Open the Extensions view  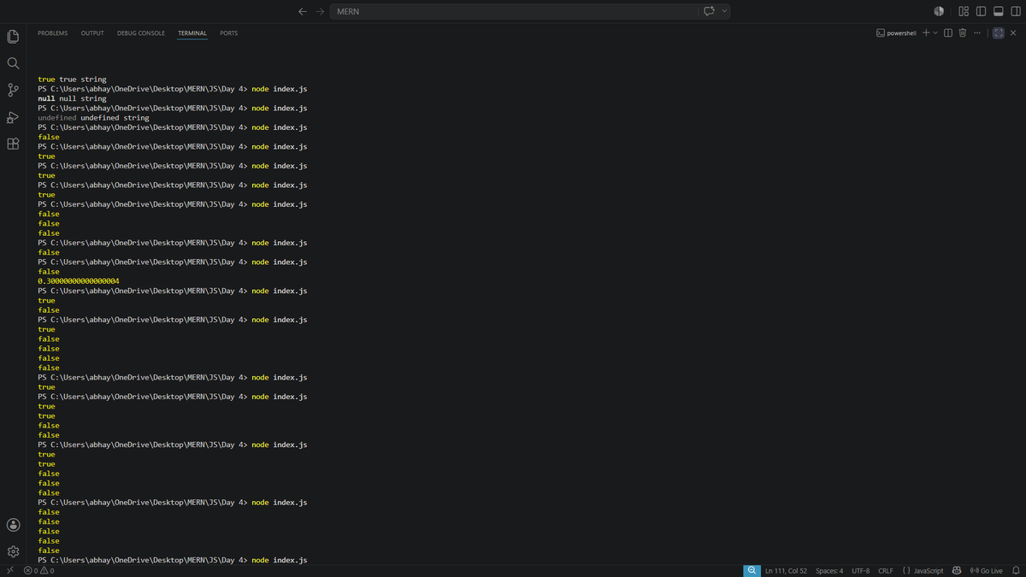(13, 144)
